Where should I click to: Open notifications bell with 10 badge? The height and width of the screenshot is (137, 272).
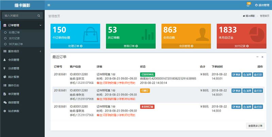pos(248,5)
